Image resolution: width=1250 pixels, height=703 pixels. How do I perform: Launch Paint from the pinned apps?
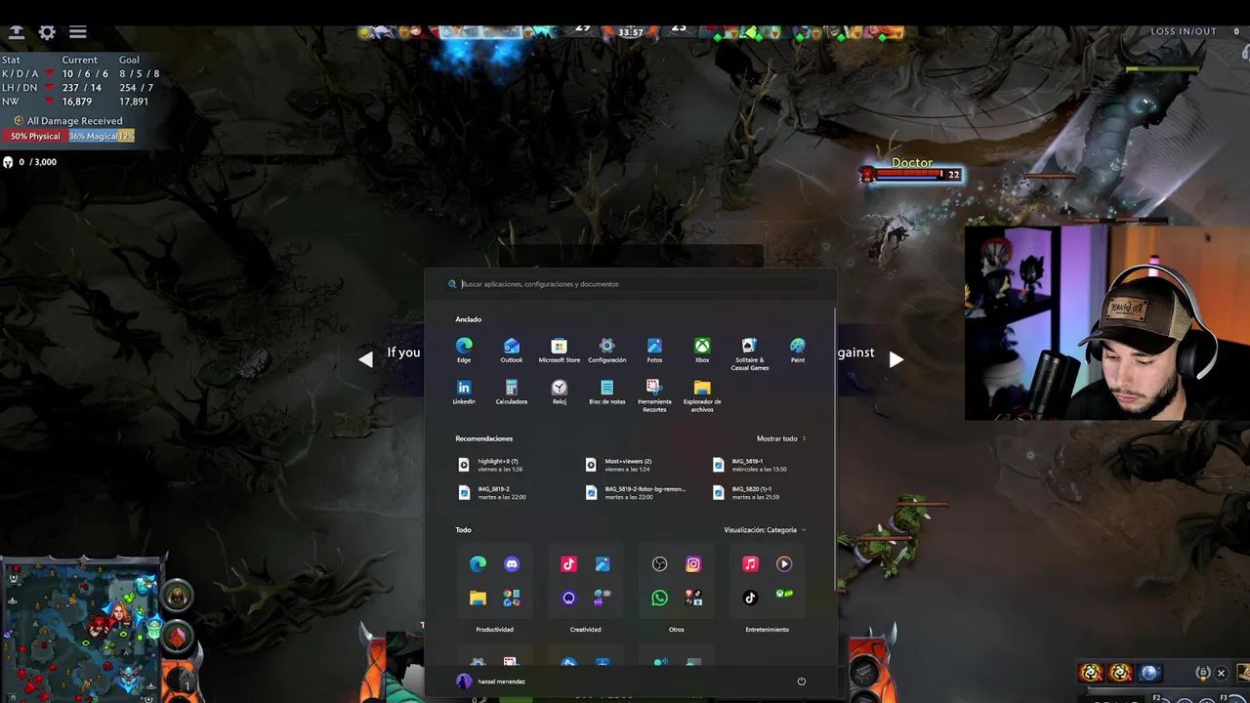coord(798,351)
